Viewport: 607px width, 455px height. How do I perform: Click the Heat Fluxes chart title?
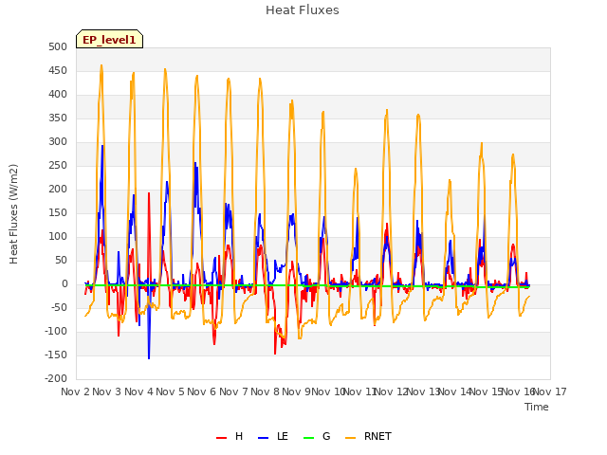coord(303,10)
